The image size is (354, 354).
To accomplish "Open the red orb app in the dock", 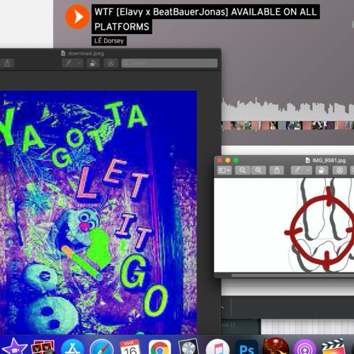I will 275,346.
